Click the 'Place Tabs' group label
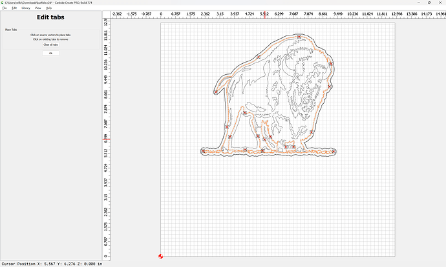Image resolution: width=446 pixels, height=267 pixels. point(11,30)
